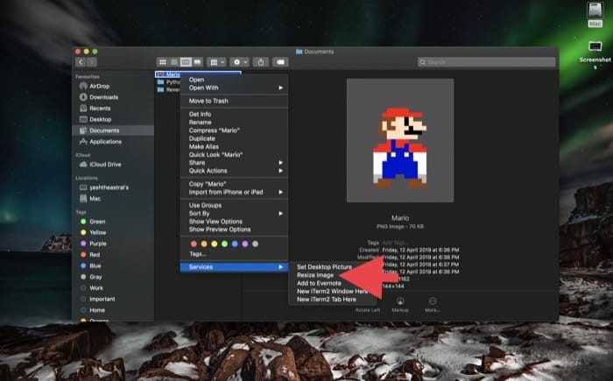Expand the Share submenu
The image size is (613, 381).
click(234, 162)
